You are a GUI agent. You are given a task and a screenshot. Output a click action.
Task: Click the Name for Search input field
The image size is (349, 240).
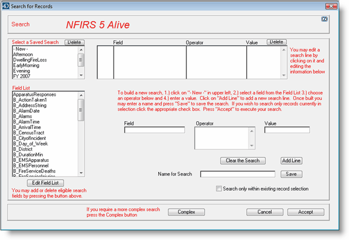[237, 174]
